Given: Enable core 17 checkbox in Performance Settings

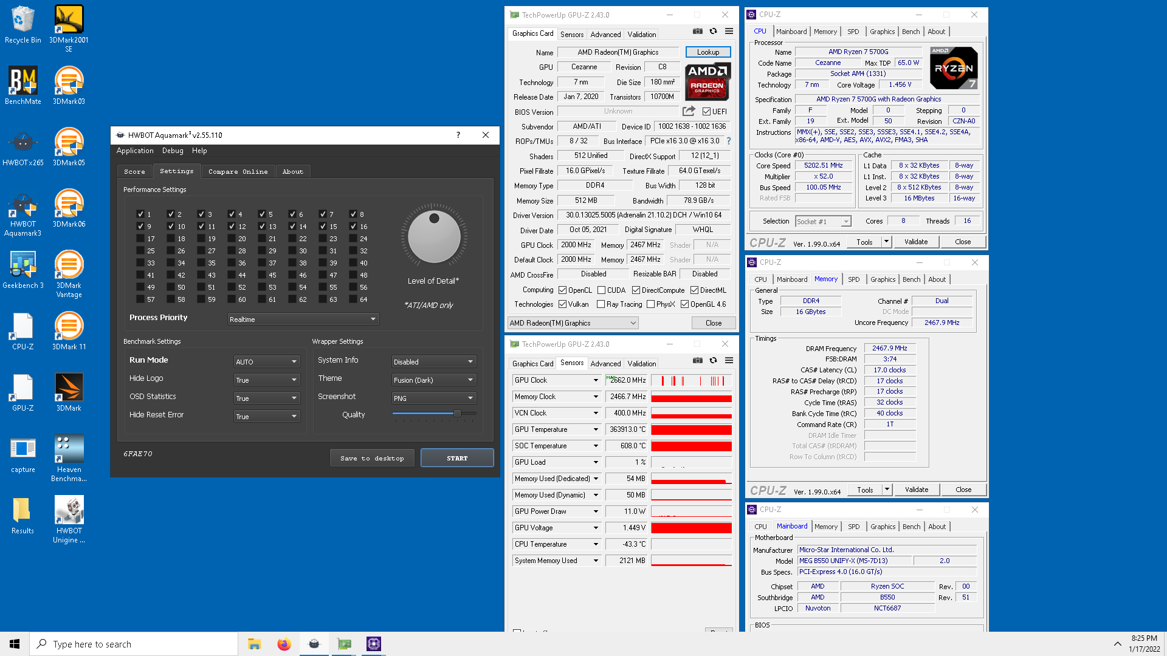Looking at the screenshot, I should point(140,238).
